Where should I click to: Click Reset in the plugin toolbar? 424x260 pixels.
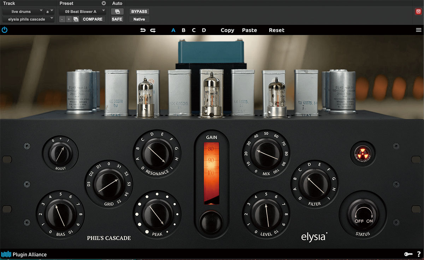[x=277, y=30]
